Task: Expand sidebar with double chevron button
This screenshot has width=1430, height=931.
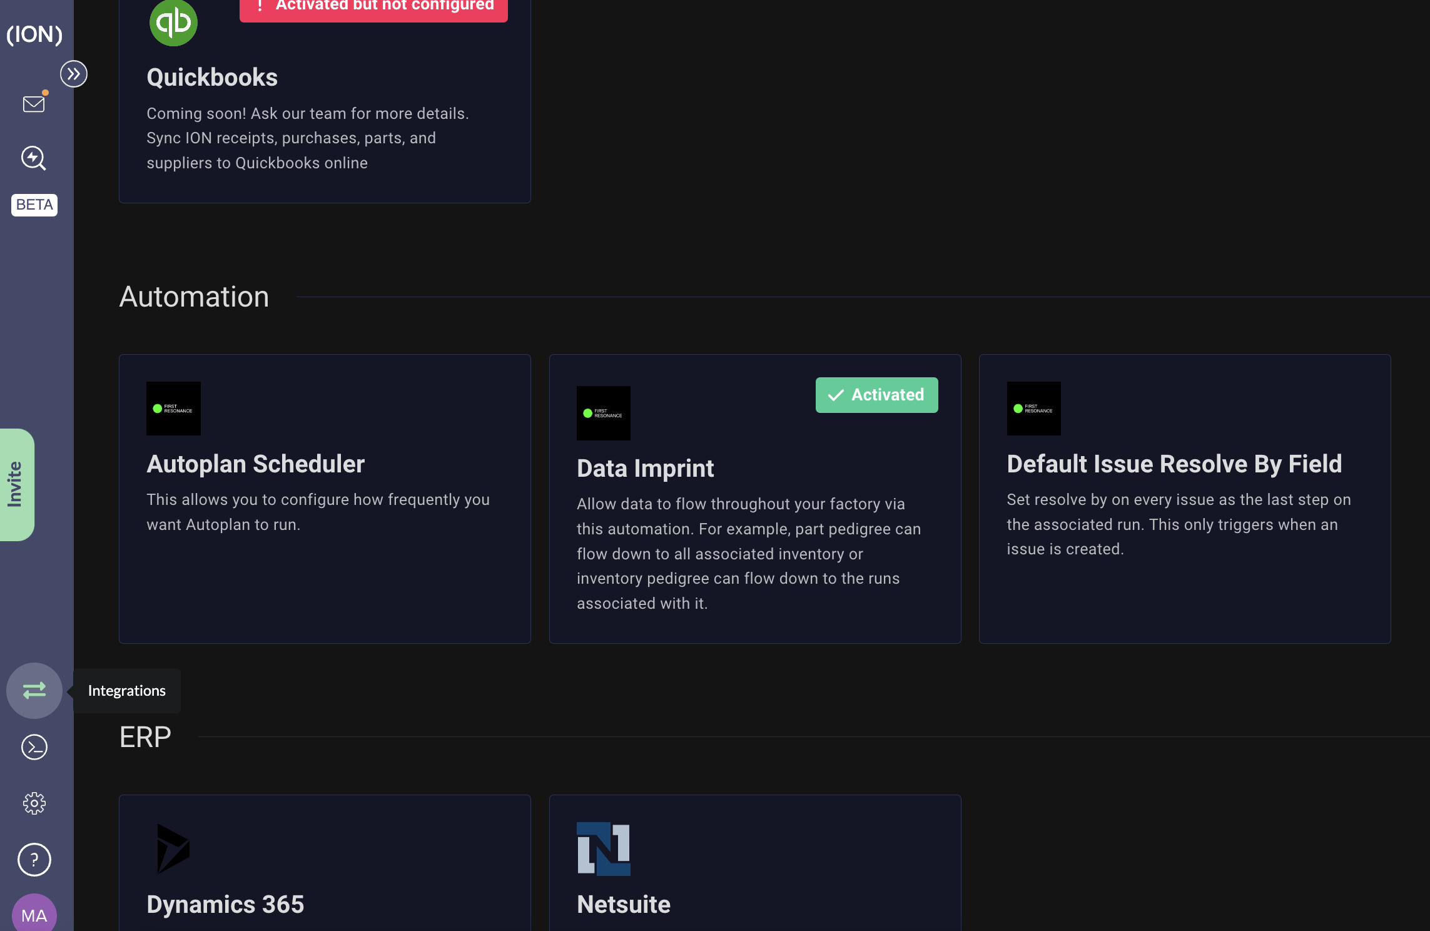Action: [x=74, y=74]
